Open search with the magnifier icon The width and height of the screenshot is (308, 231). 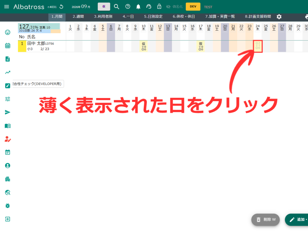point(116,7)
